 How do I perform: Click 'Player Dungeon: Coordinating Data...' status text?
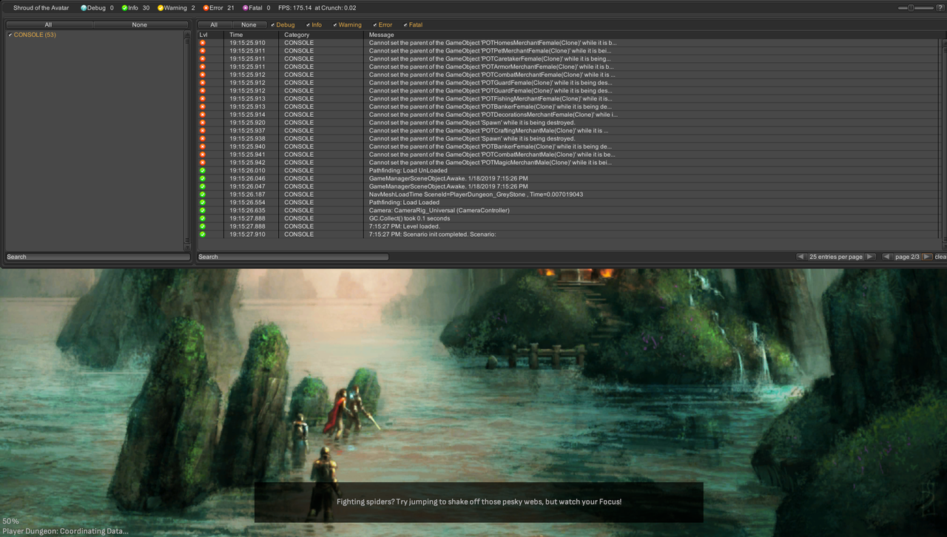pyautogui.click(x=64, y=531)
